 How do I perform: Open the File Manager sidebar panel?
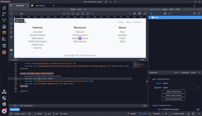click(4, 8)
